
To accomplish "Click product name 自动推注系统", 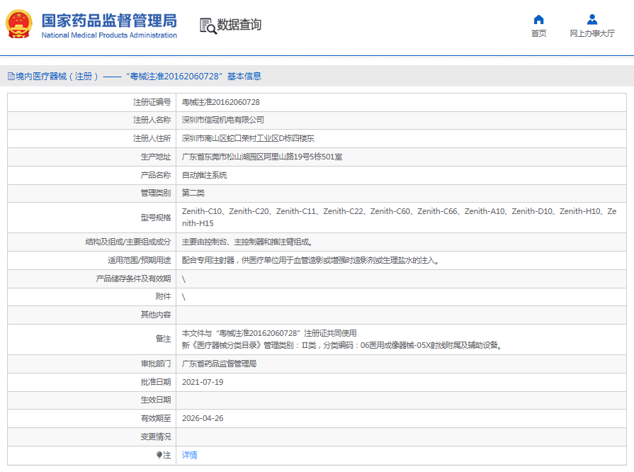I will coord(205,174).
